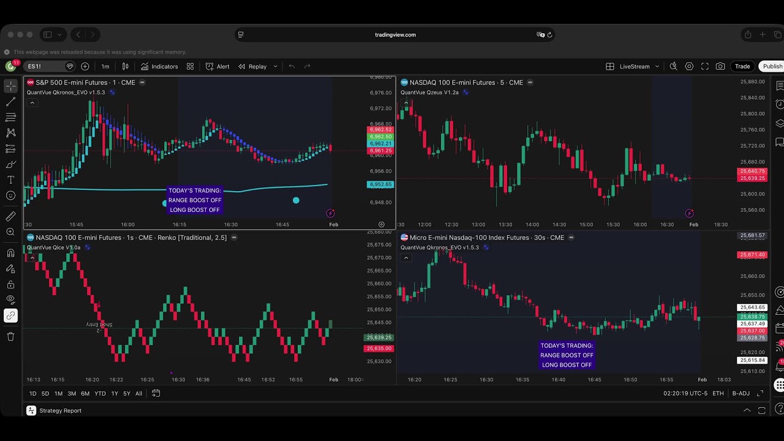Viewport: 784px width, 441px height.
Task: Click QuantVue Qice V1.0a indicator label
Action: point(53,247)
